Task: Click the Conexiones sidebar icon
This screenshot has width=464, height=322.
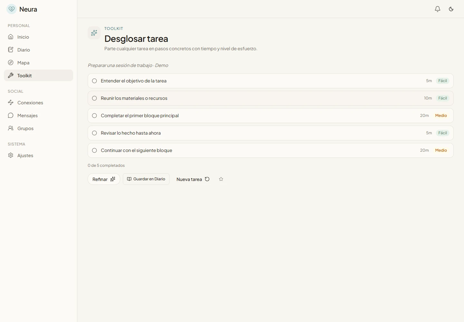Action: tap(11, 102)
